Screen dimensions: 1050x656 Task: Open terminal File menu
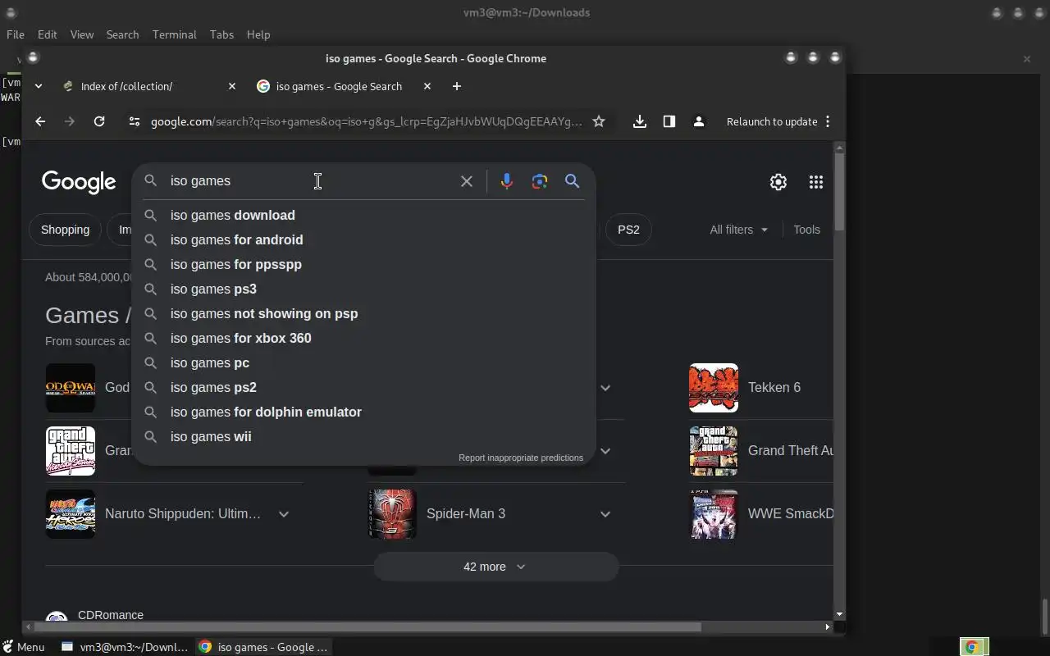coord(16,34)
